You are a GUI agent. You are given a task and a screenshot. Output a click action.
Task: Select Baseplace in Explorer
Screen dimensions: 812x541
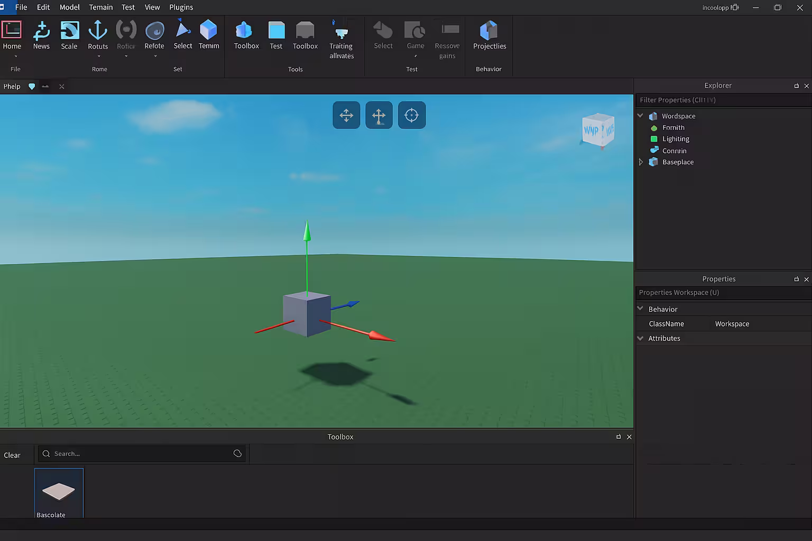pyautogui.click(x=678, y=162)
